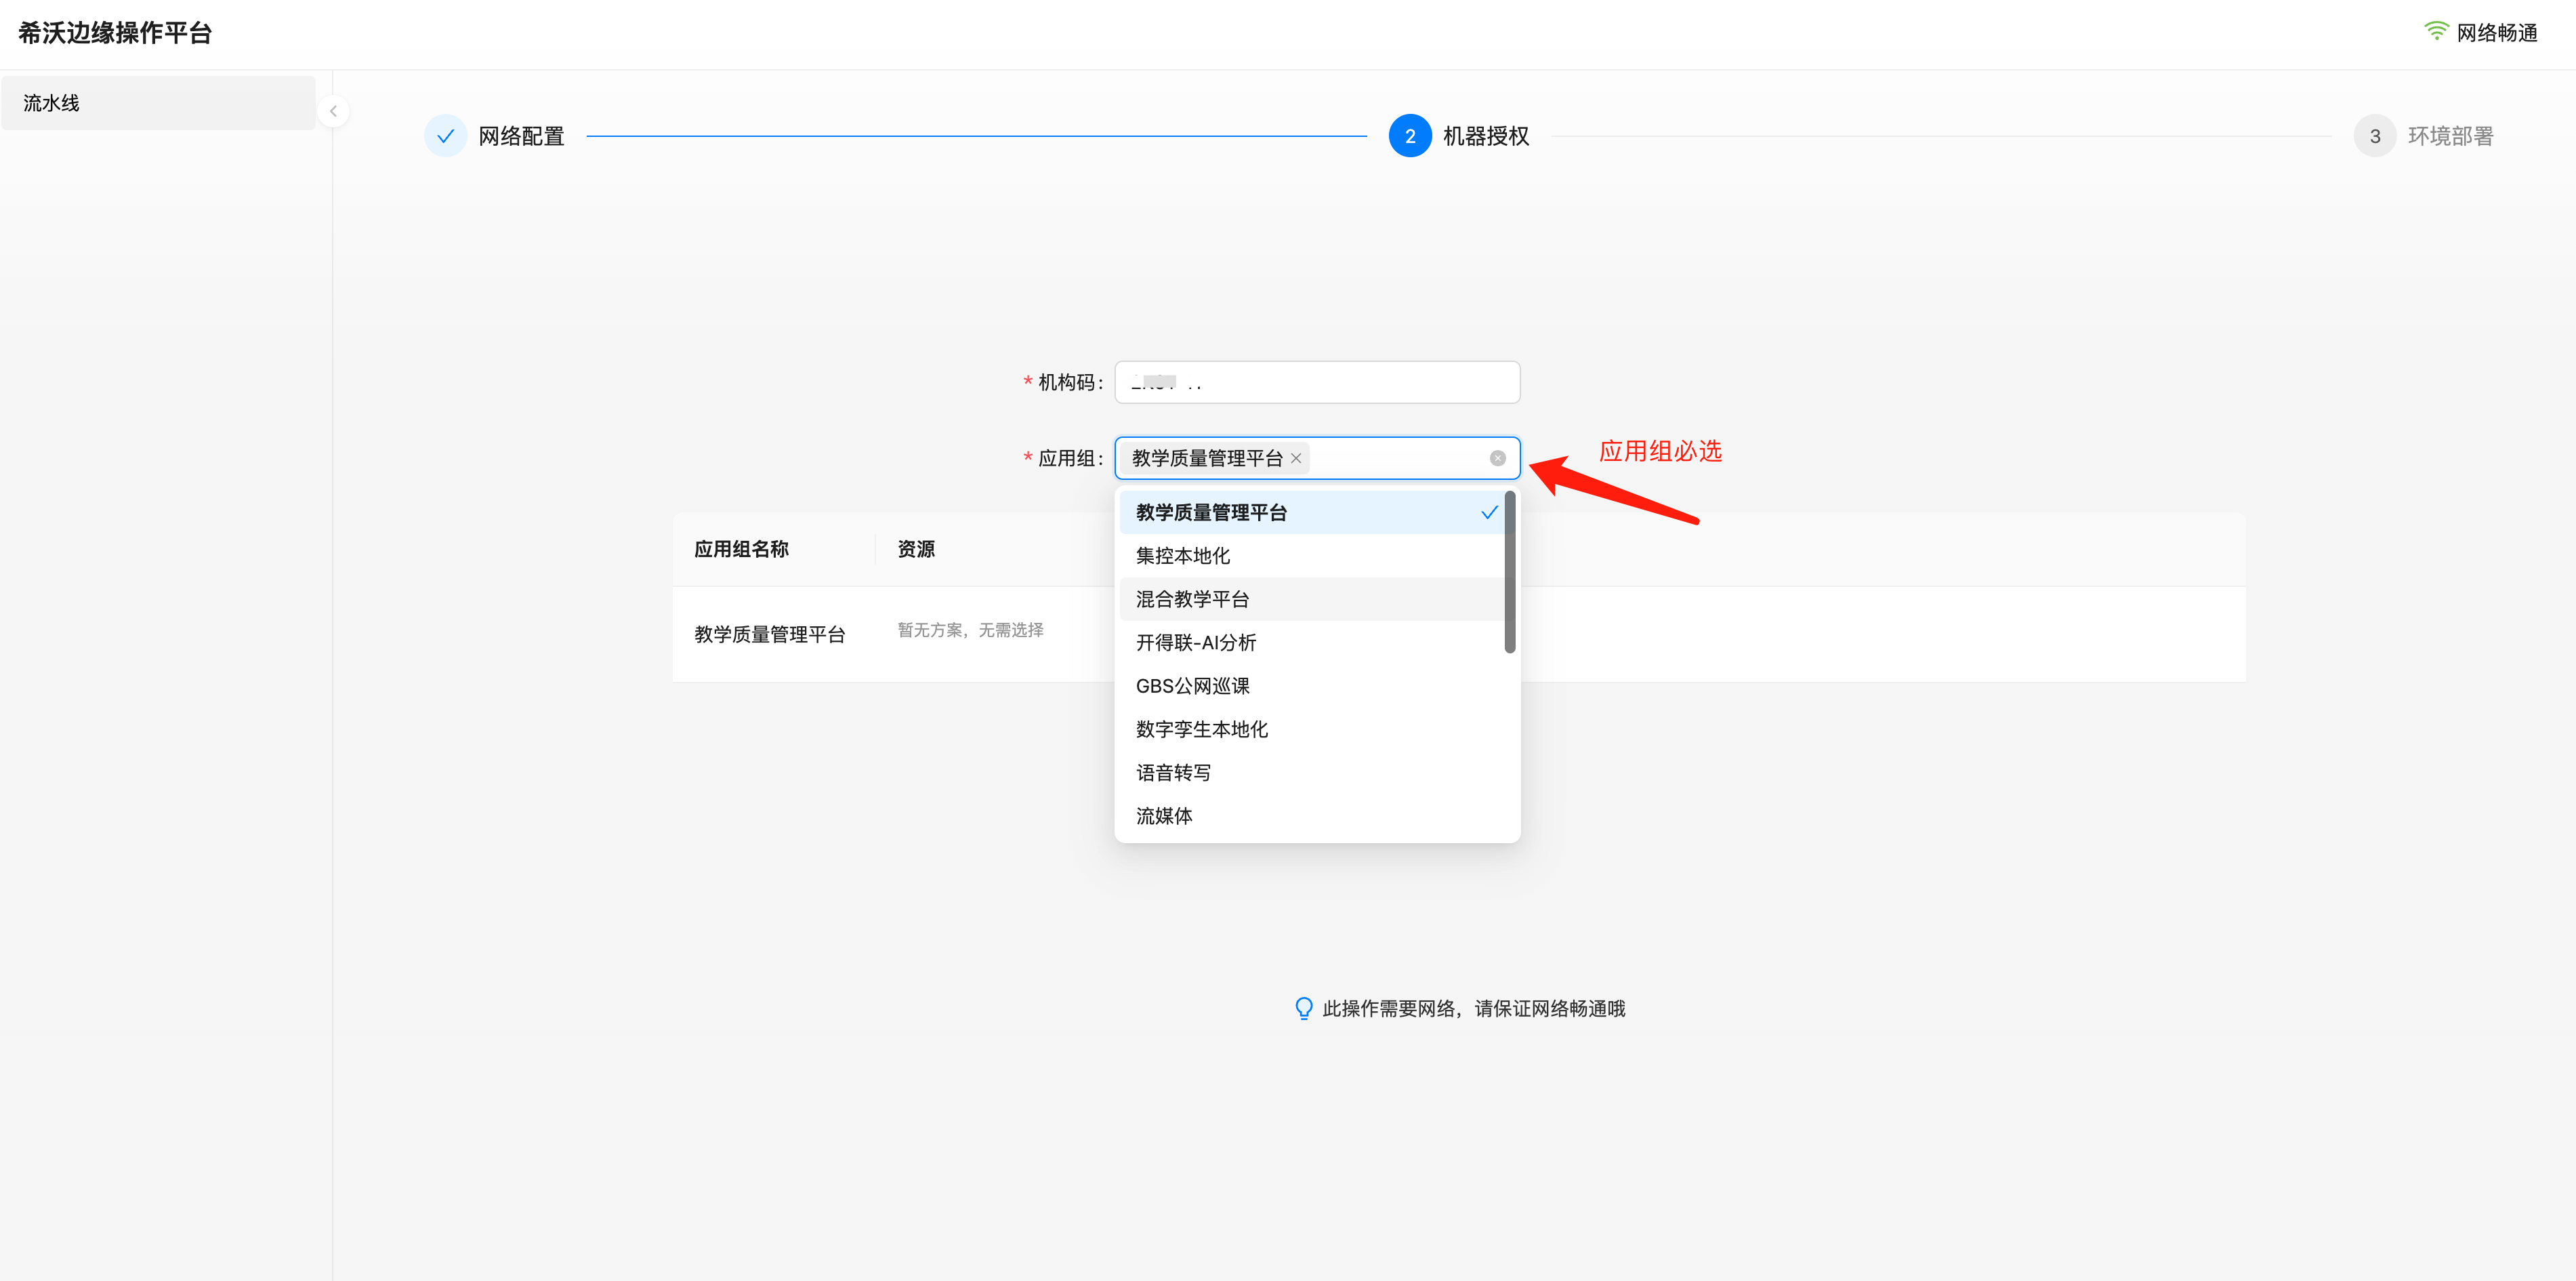Click the 此操作需要网络 hint text
Viewport: 2576px width, 1281px height.
click(1473, 1008)
